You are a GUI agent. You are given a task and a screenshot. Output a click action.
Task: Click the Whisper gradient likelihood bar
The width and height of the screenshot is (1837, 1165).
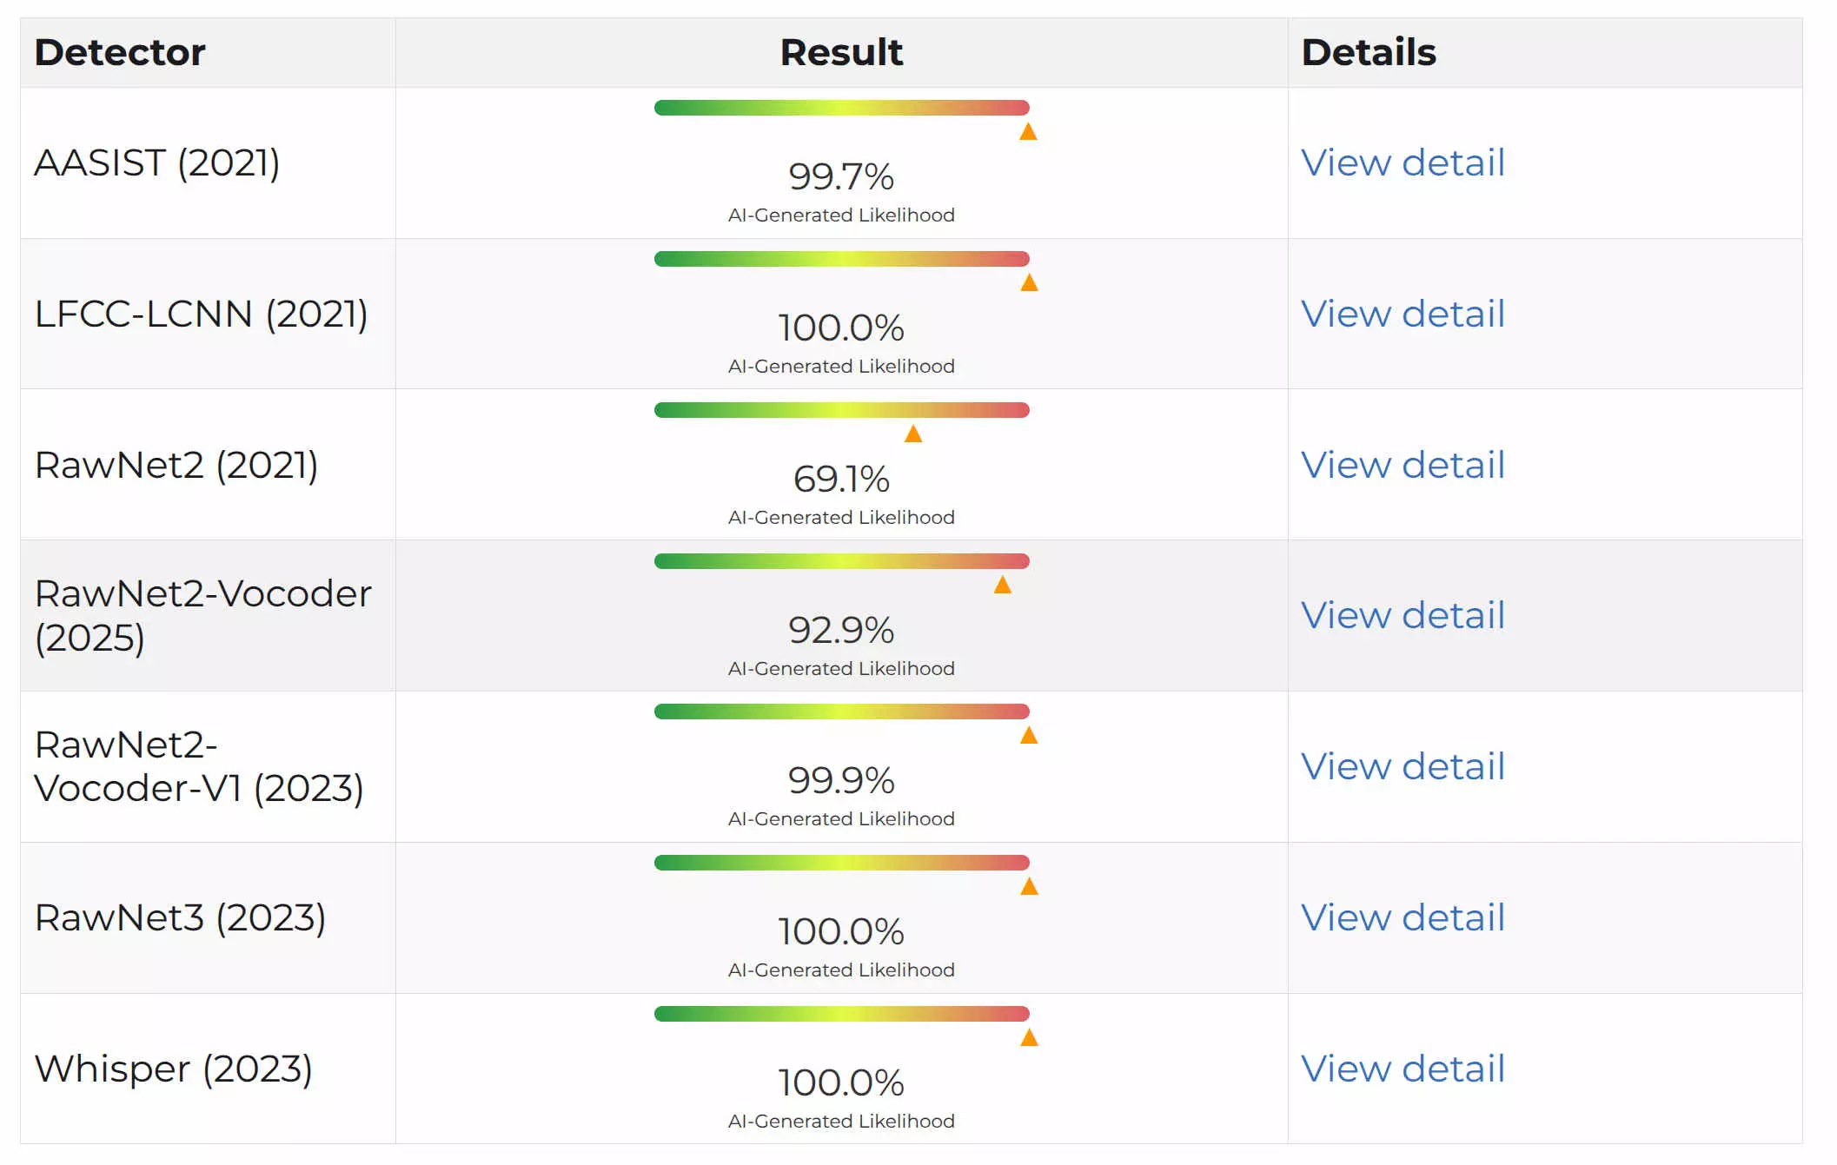coord(841,1014)
